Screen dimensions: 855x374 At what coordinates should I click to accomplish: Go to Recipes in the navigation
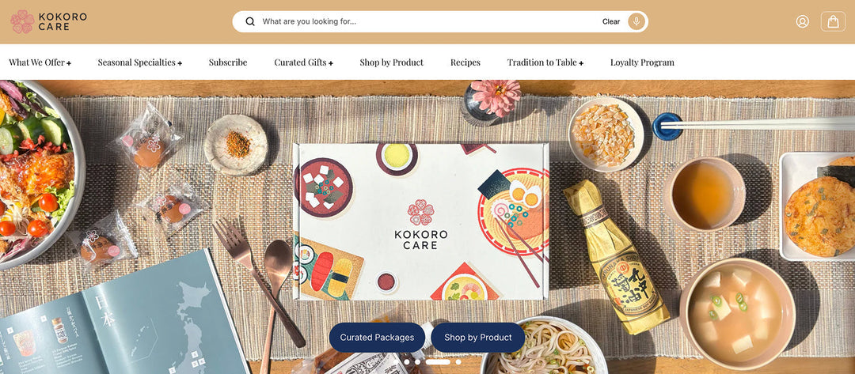coord(465,62)
